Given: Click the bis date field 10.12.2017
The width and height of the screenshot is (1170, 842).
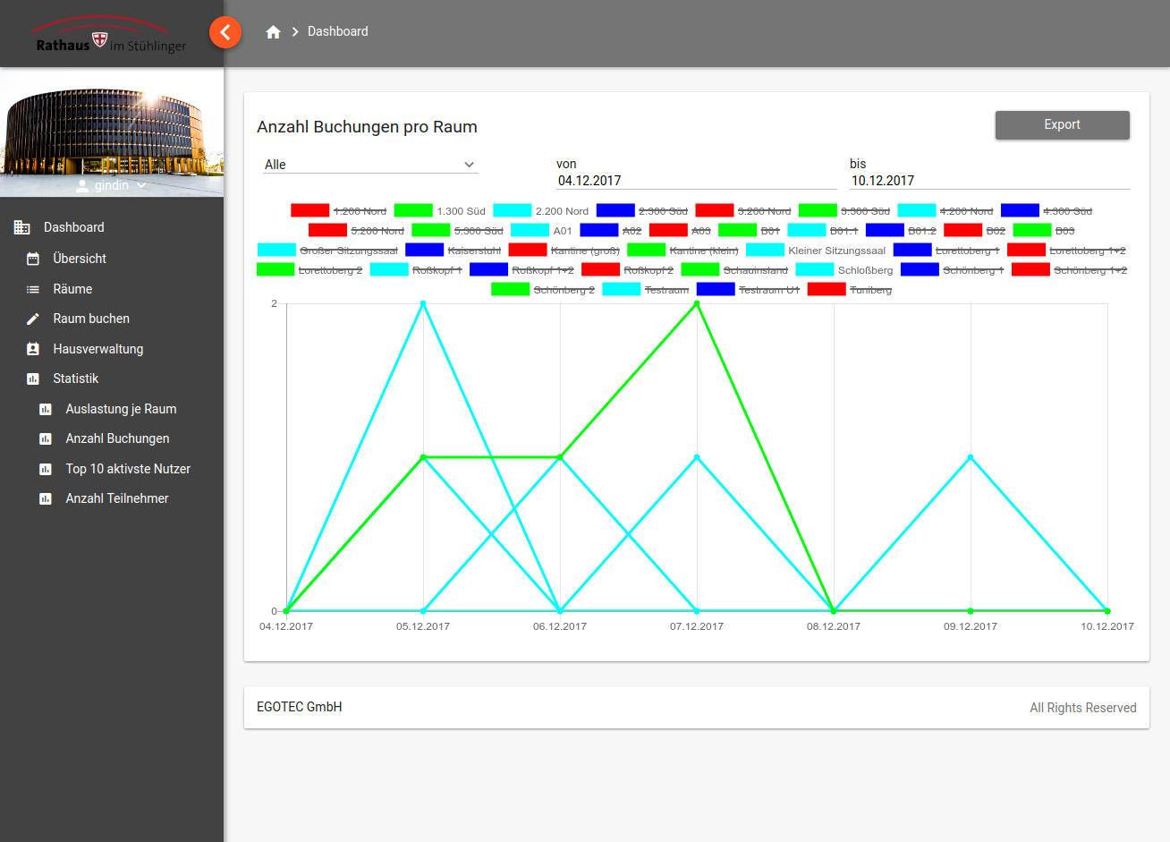Looking at the screenshot, I should (990, 181).
